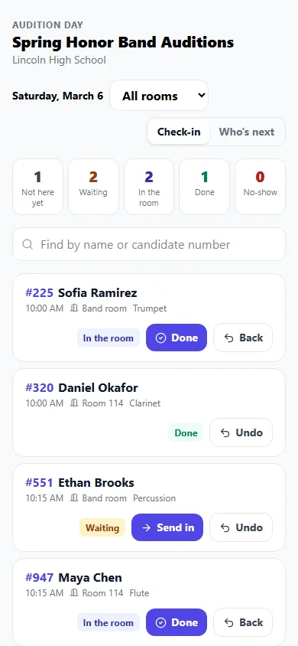Image resolution: width=298 pixels, height=646 pixels.
Task: Click the room icon beside Room 114 for Daniel Okafor
Action: pos(74,403)
